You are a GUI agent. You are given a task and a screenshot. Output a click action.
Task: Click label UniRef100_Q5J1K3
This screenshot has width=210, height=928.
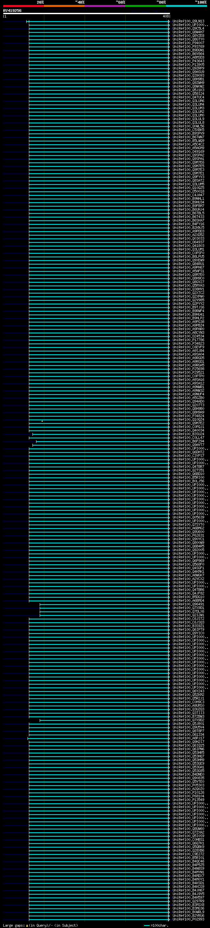click(188, 90)
